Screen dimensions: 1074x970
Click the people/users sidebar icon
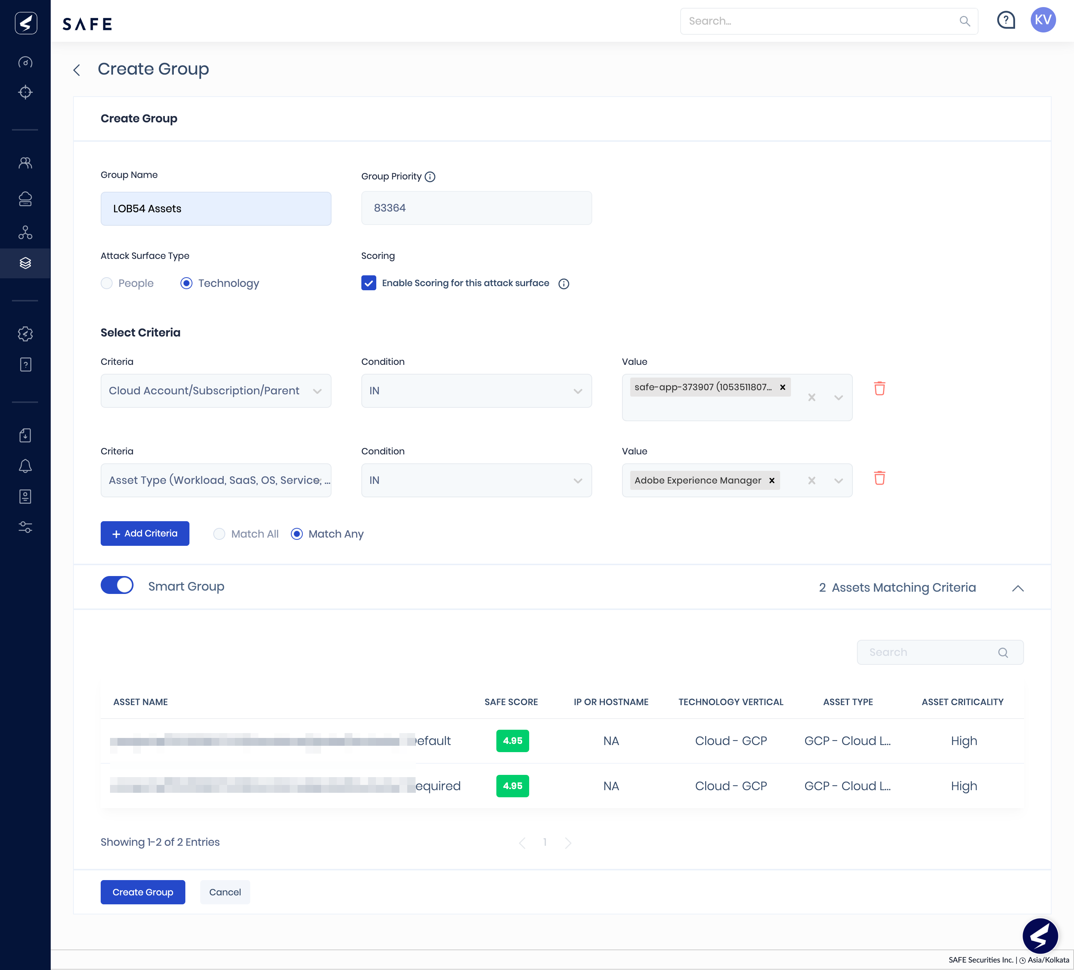pyautogui.click(x=25, y=162)
